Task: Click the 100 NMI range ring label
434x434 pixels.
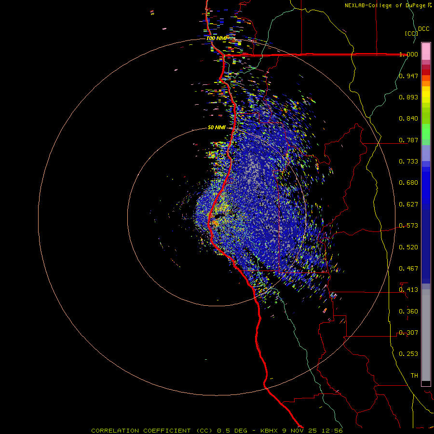Action: click(217, 38)
